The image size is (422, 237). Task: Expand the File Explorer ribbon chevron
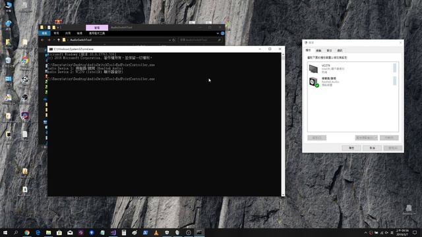tap(218, 34)
